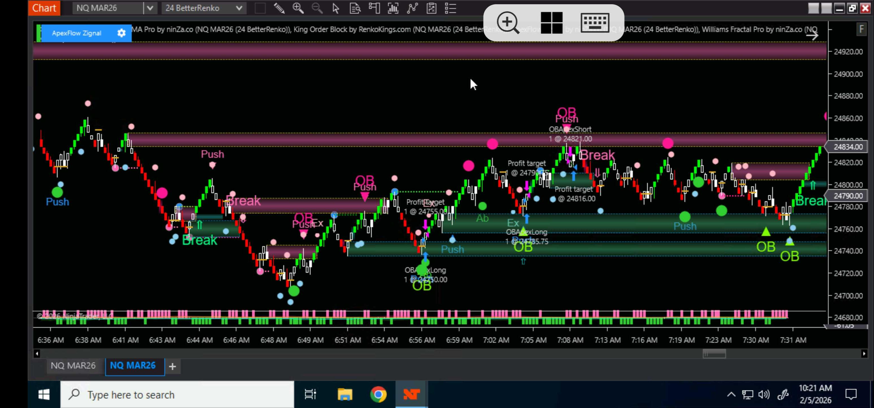Toggle the F button at chart corner

pos(861,29)
